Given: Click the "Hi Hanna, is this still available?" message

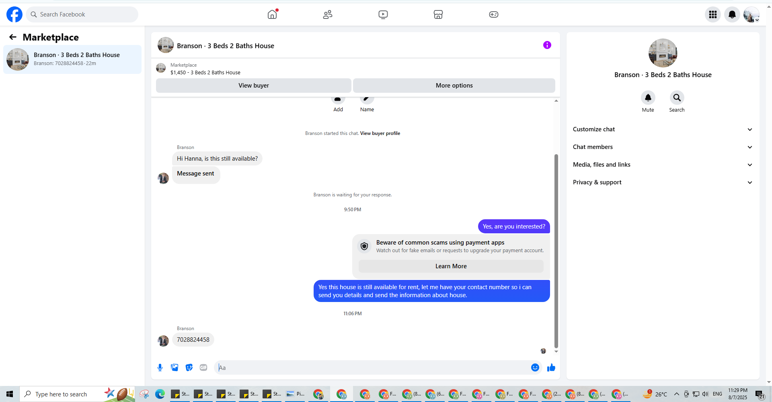Looking at the screenshot, I should point(217,159).
